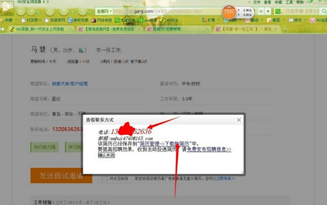
Task: Open the search engine selector icon
Action: (278, 11)
